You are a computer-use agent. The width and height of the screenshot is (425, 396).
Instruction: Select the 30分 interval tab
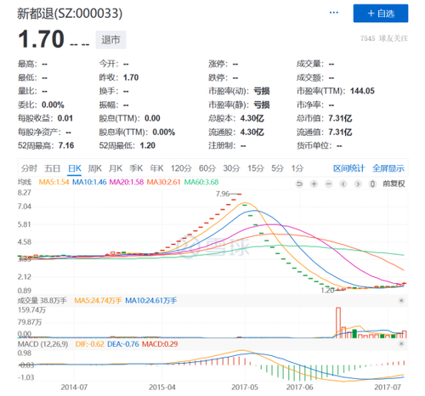pyautogui.click(x=231, y=168)
